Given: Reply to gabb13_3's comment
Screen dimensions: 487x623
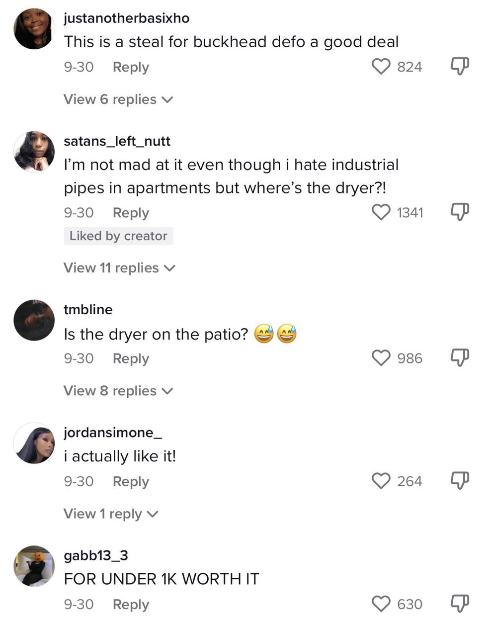Looking at the screenshot, I should point(131,604).
